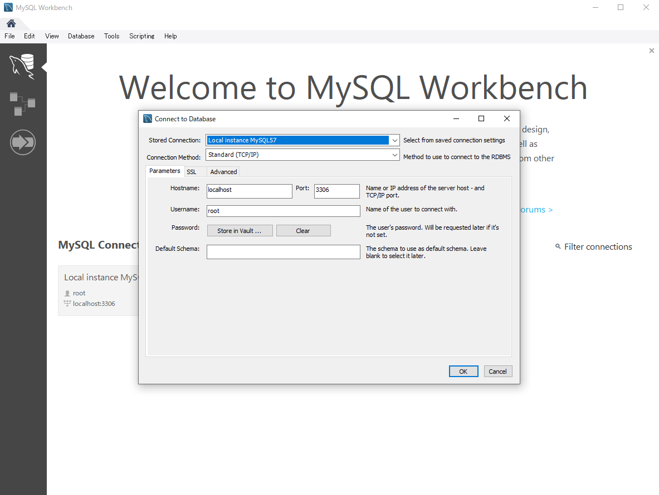This screenshot has height=495, width=659.
Task: Click Filter connections magnifier icon
Action: pos(558,246)
